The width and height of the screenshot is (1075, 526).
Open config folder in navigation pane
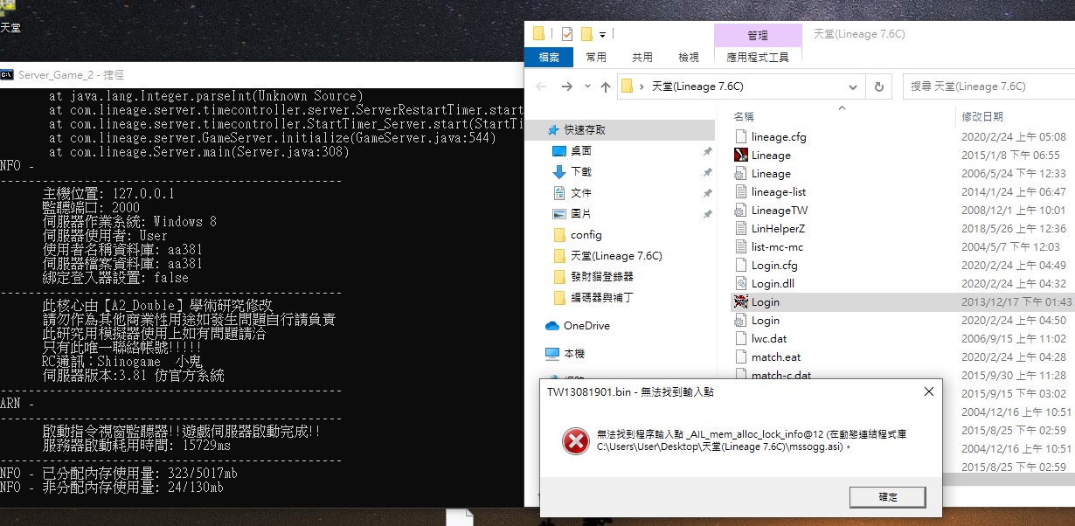[586, 235]
